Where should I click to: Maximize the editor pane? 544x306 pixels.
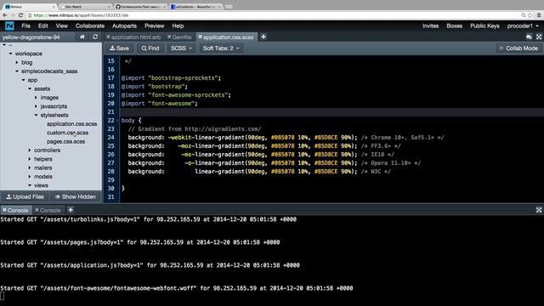(x=539, y=37)
